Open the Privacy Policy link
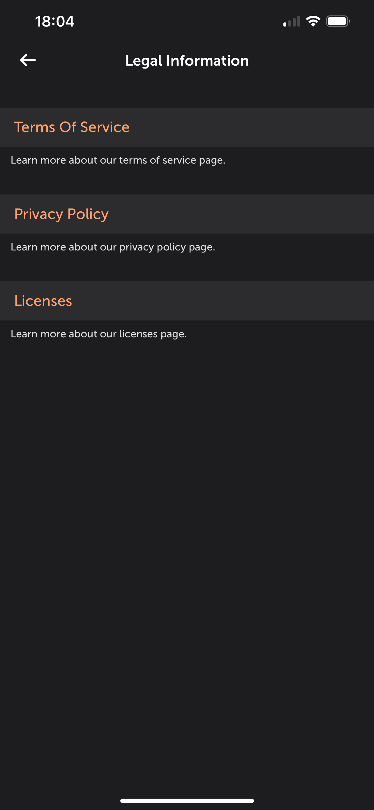 [x=61, y=214]
